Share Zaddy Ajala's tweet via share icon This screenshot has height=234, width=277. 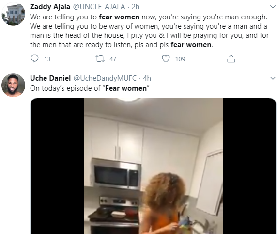(x=231, y=59)
